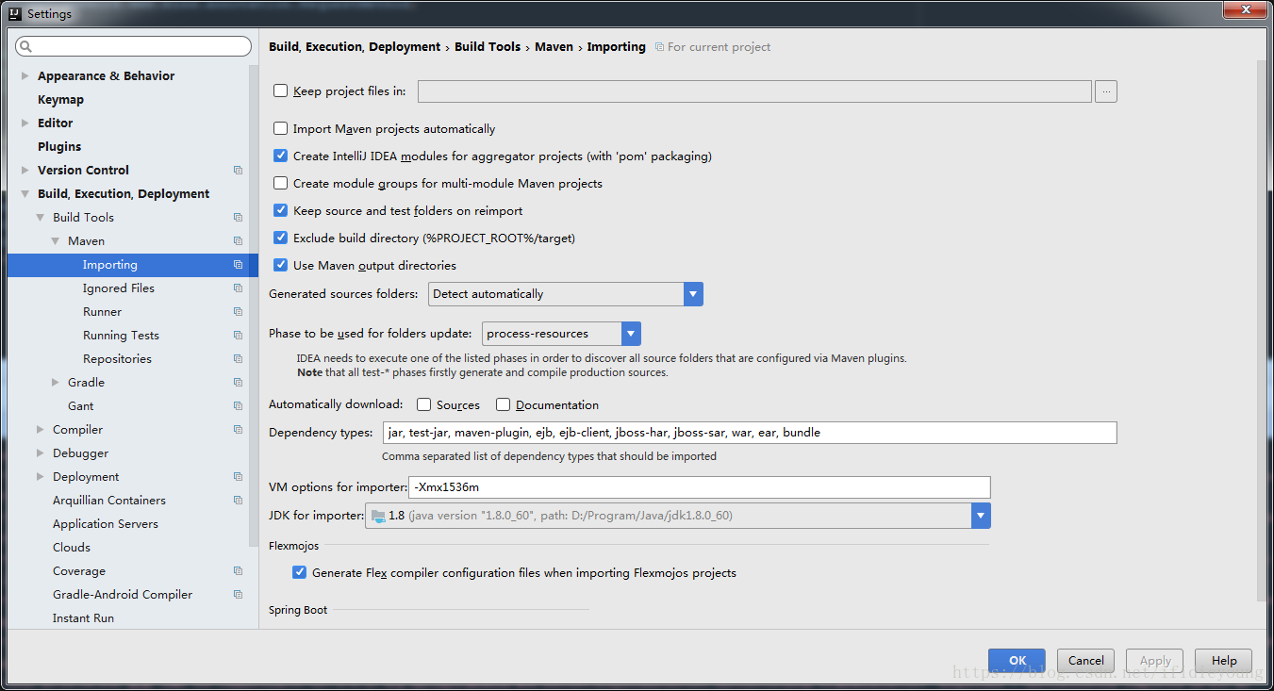Click the project-level icon in the Importing row

238,265
